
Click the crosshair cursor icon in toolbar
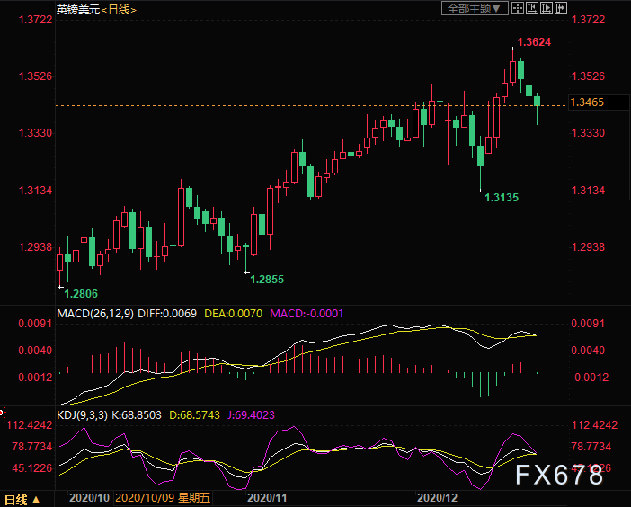pyautogui.click(x=518, y=8)
